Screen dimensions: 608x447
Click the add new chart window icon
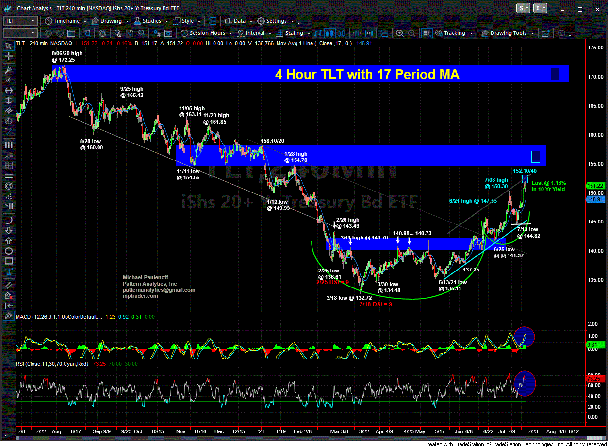click(x=545, y=33)
